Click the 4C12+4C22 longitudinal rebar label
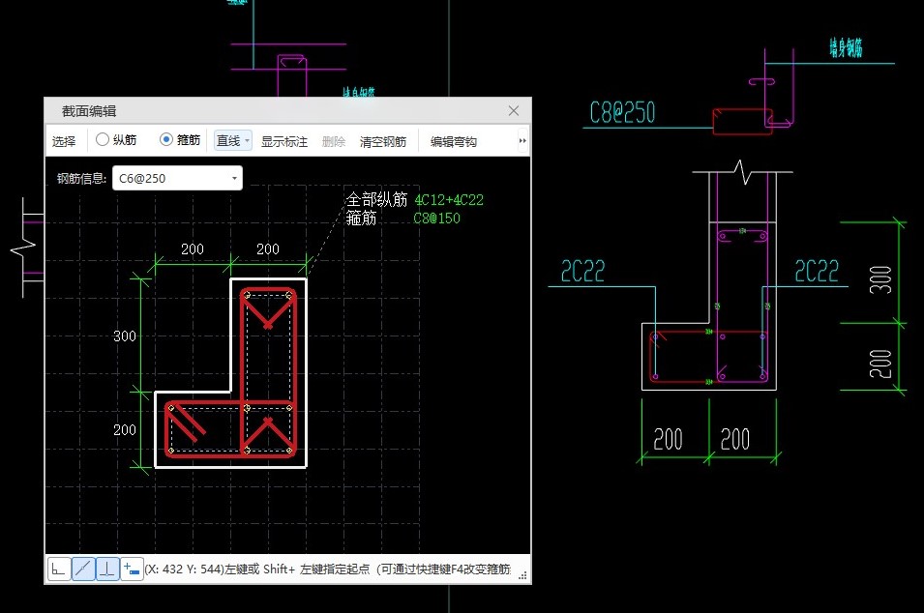The width and height of the screenshot is (924, 613). [x=449, y=199]
